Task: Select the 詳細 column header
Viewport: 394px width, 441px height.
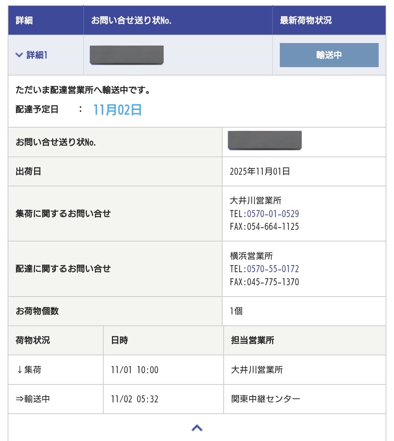Action: [x=24, y=20]
